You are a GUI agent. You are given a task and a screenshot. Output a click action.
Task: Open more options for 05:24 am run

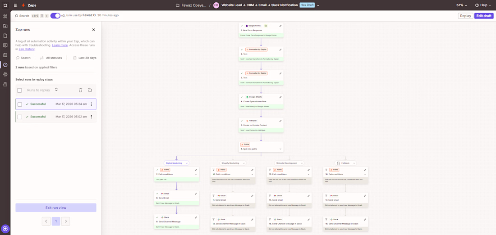point(92,104)
